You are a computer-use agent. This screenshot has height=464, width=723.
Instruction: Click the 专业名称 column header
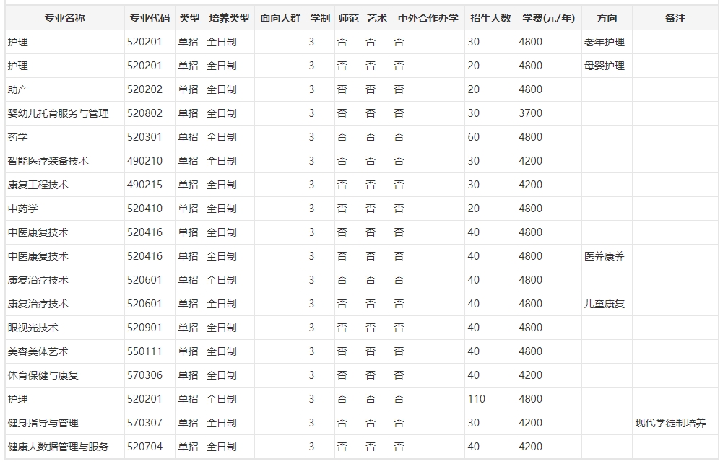[x=64, y=18]
